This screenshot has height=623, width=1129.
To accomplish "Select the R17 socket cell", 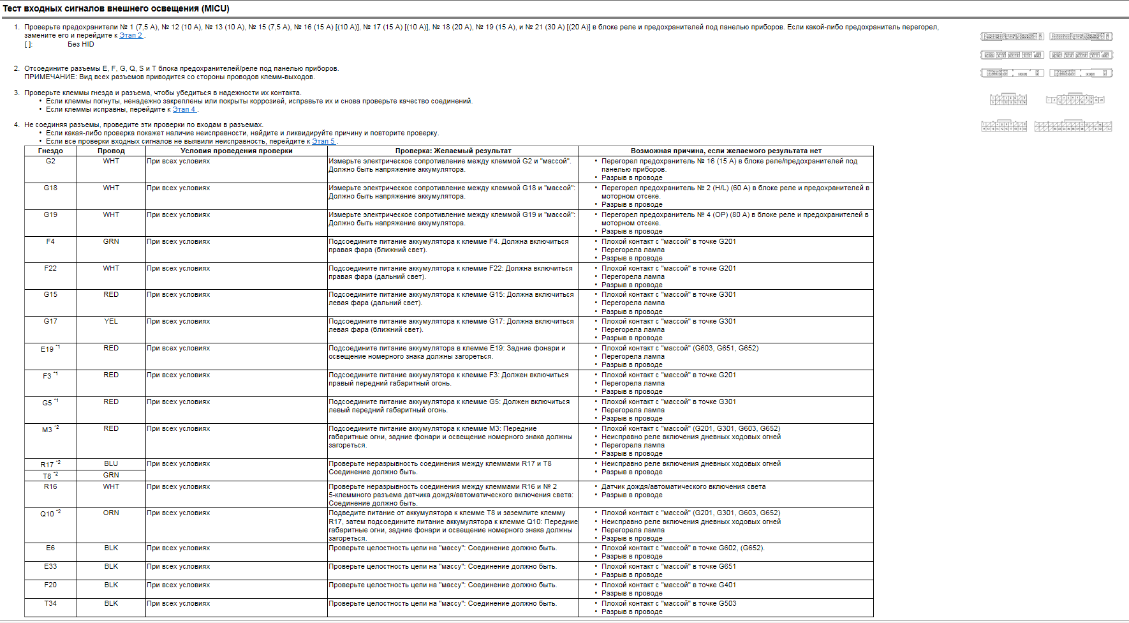I will [x=50, y=464].
